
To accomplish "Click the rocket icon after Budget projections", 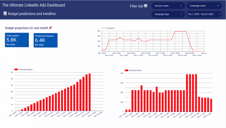I will (x=50, y=28).
